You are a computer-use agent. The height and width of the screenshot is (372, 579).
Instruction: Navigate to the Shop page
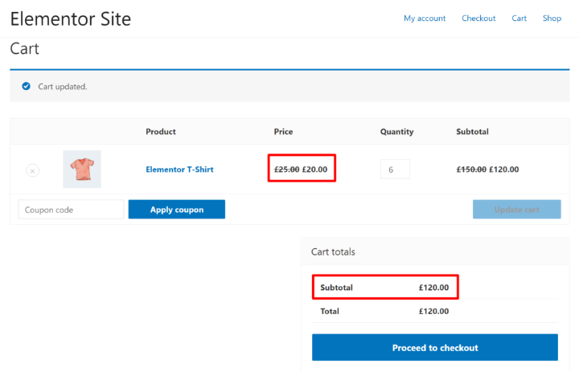click(552, 18)
